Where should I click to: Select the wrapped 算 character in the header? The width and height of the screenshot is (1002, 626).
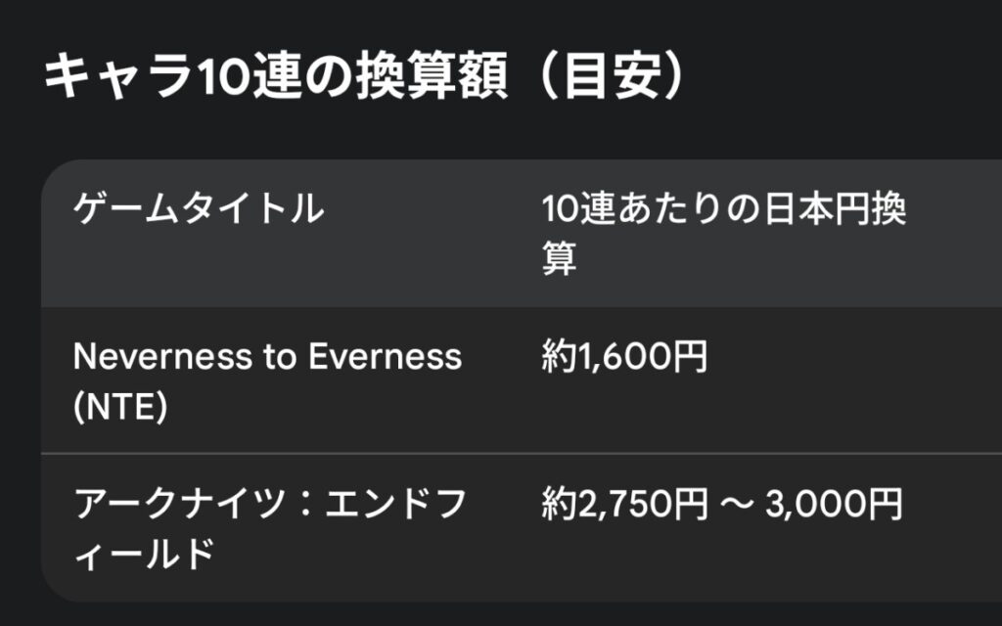[559, 260]
